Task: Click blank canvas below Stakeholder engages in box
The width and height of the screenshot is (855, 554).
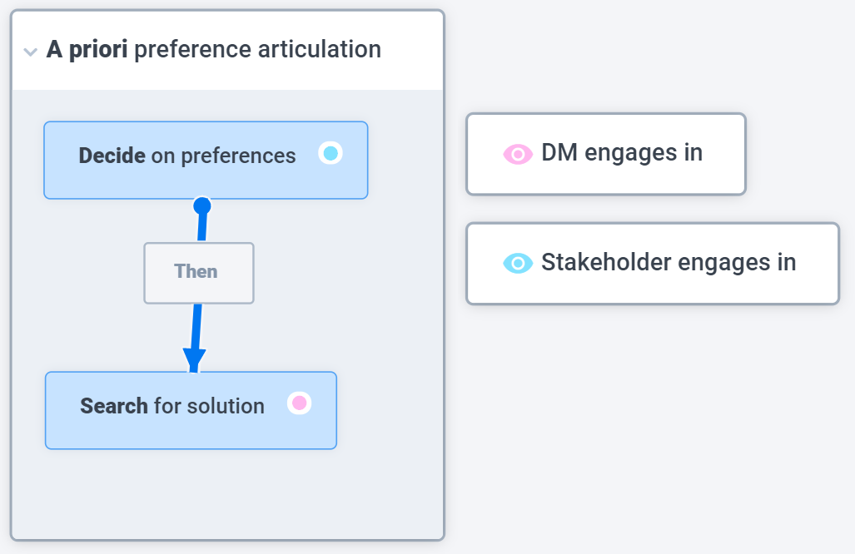Action: point(652,425)
